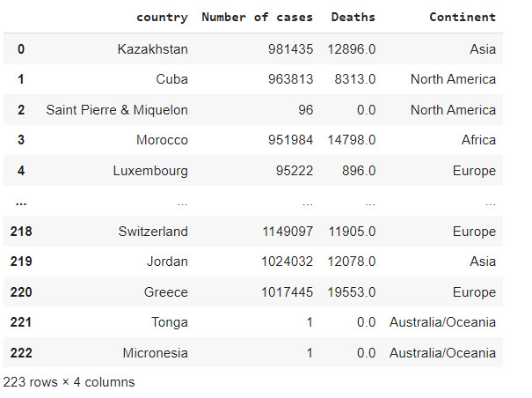Click the Saint Pierre & Miquelon cell
The height and width of the screenshot is (398, 532).
[x=117, y=110]
